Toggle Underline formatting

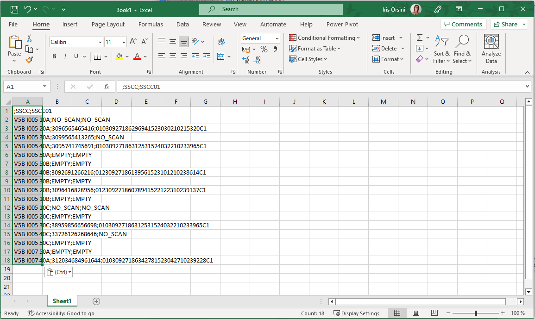pyautogui.click(x=76, y=56)
